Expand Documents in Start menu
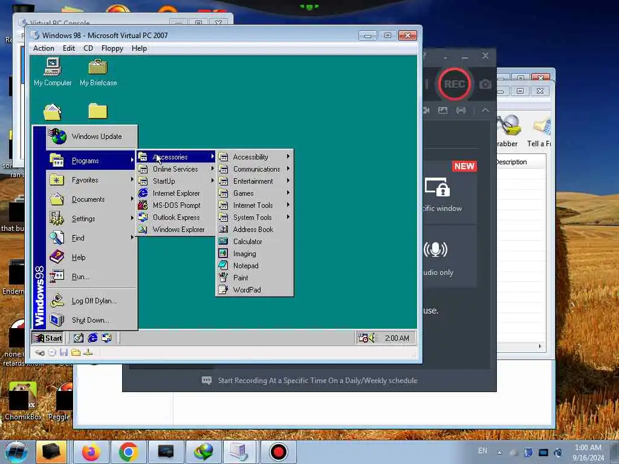Screen dimensions: 619x464 point(91,199)
